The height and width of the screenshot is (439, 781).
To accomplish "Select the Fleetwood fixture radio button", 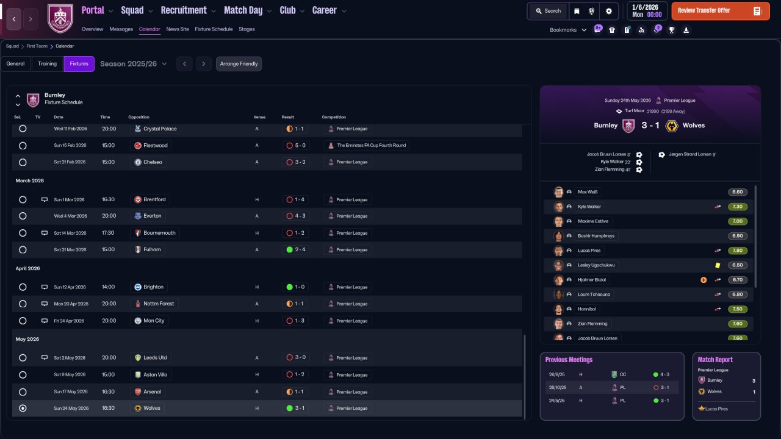I will coord(23,146).
